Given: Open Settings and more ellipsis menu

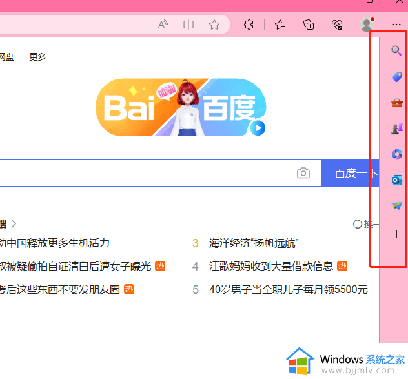Looking at the screenshot, I should tap(396, 25).
